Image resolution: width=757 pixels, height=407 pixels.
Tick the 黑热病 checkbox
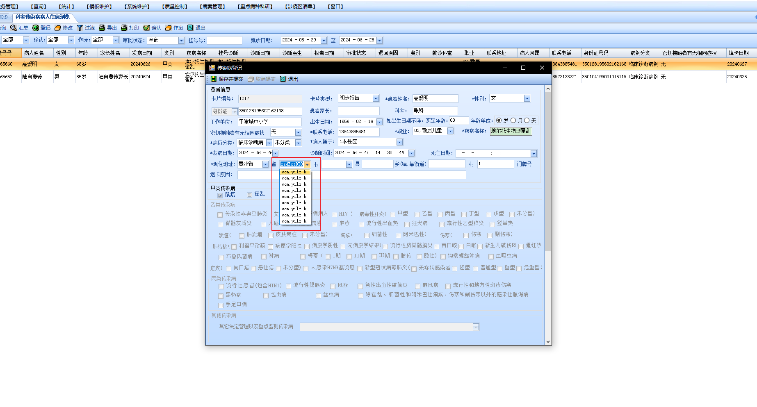(x=221, y=296)
